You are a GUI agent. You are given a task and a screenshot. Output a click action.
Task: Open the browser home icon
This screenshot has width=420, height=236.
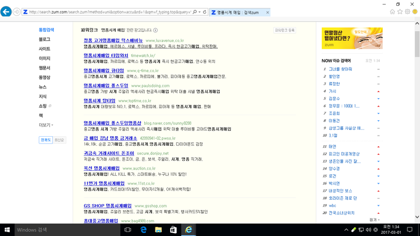point(392,12)
